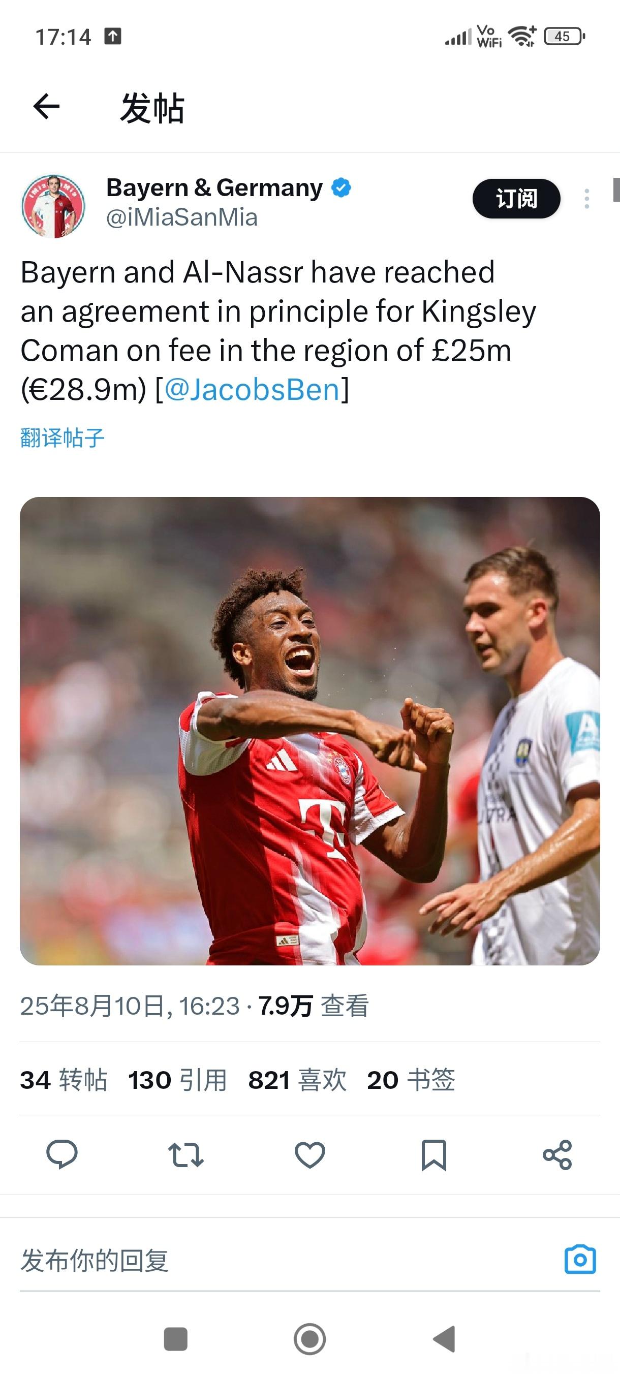Tap the blue verified badge
Screen dimensions: 620x1378
click(x=342, y=188)
